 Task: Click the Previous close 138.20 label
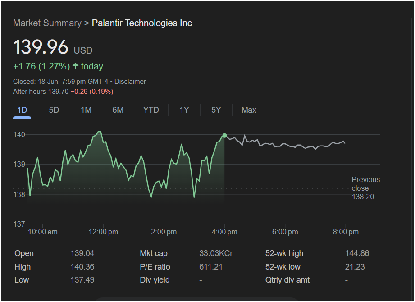pyautogui.click(x=365, y=188)
